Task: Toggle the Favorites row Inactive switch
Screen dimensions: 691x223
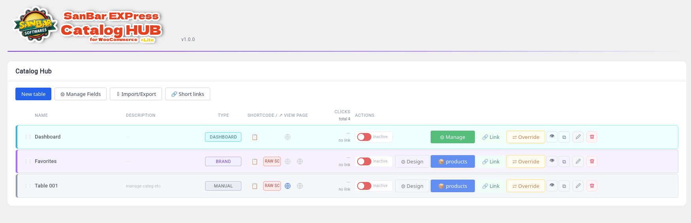Action: 364,161
